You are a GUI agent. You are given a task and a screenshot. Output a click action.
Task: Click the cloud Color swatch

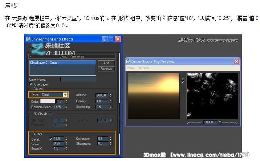click(x=48, y=101)
